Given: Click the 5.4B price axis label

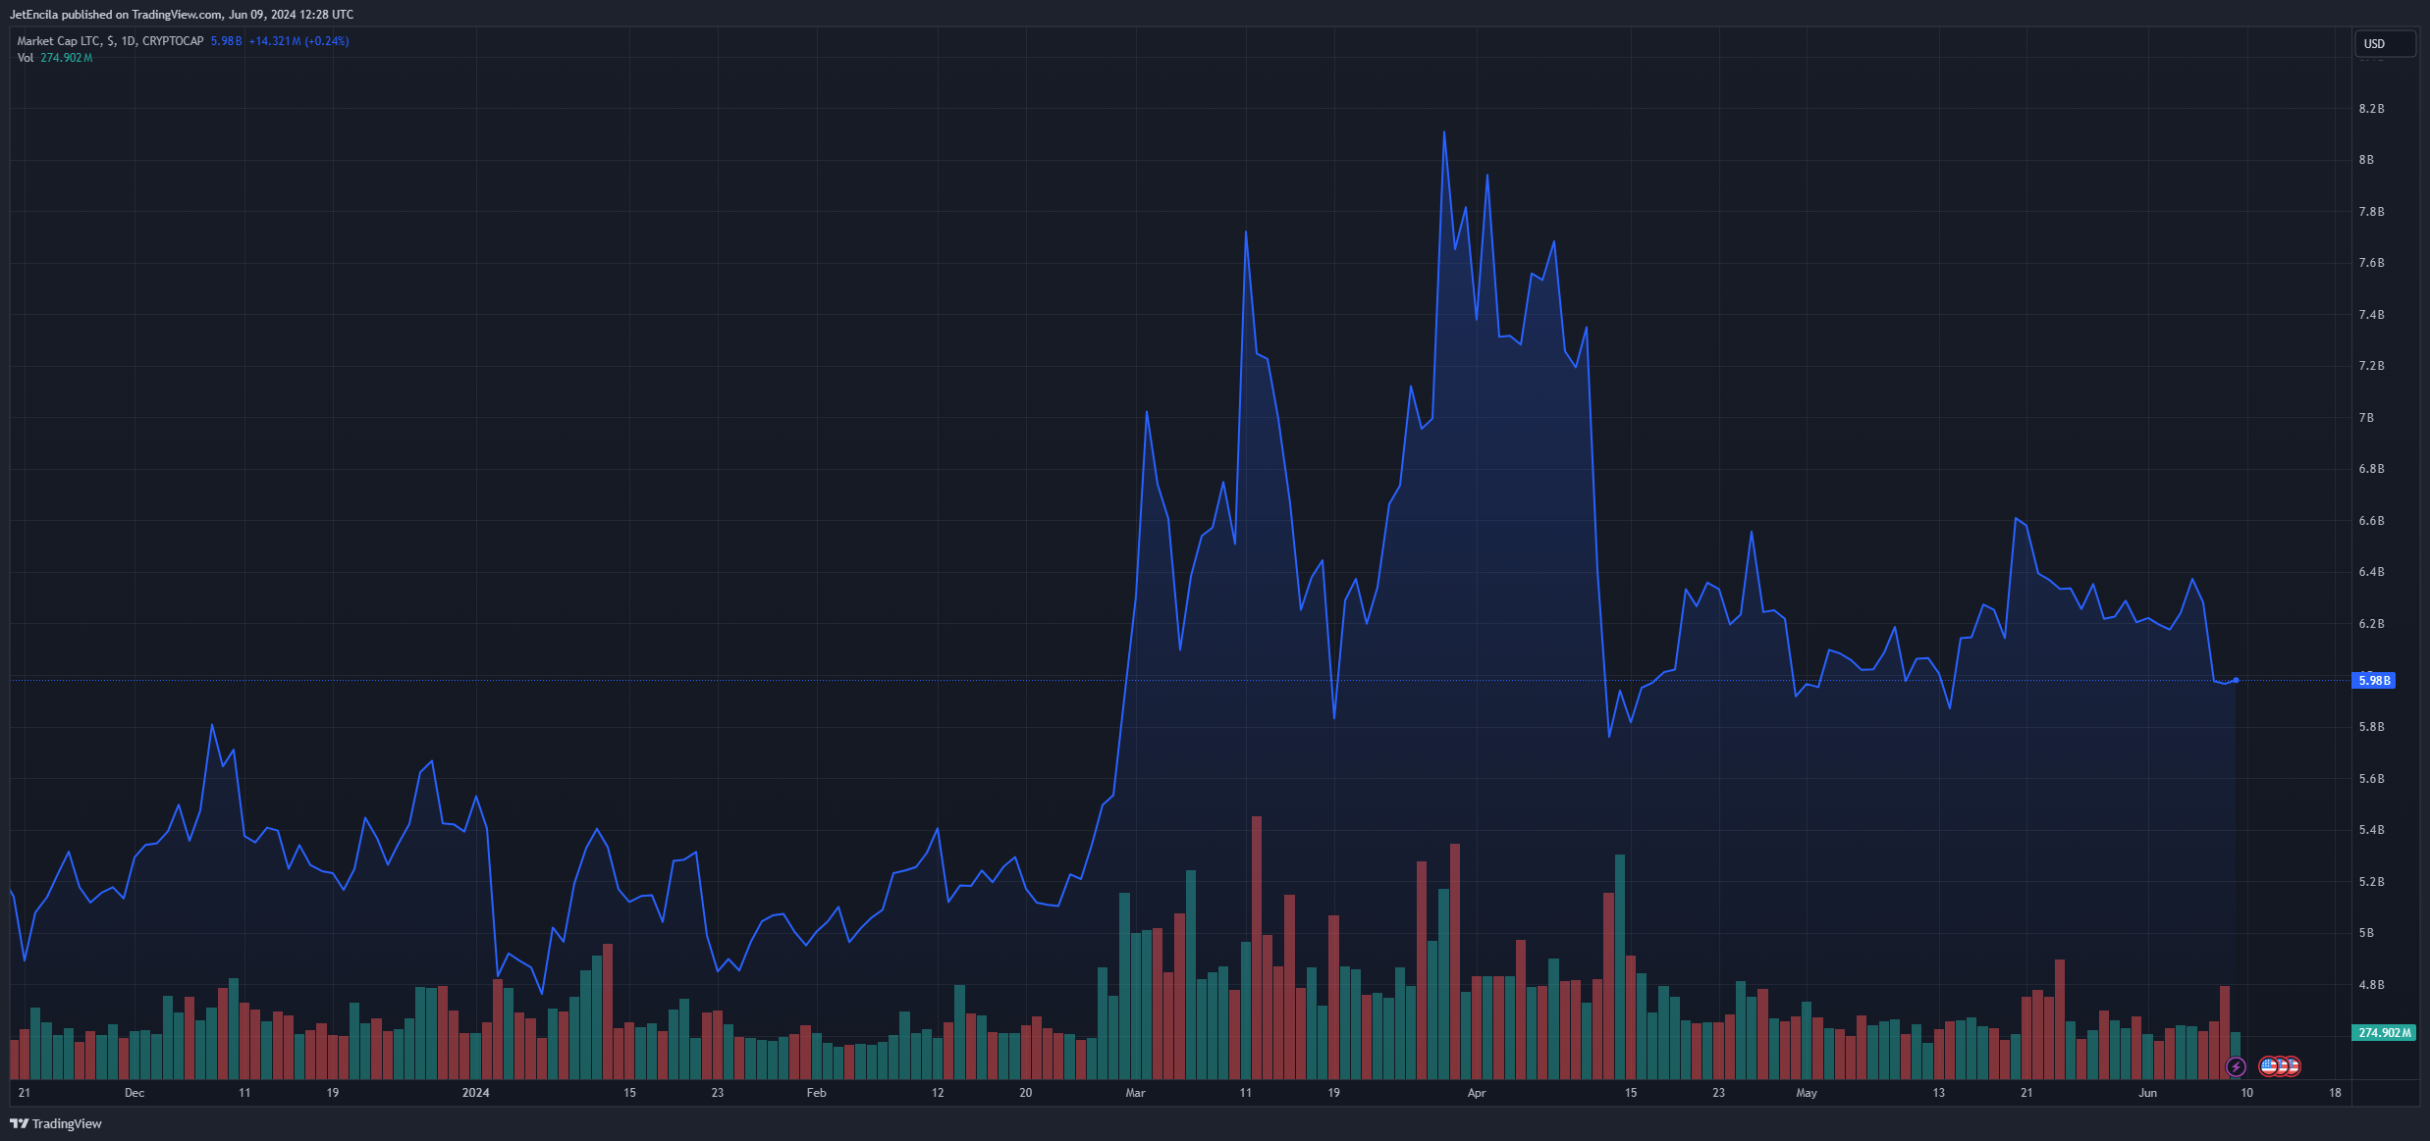Looking at the screenshot, I should click(2371, 830).
